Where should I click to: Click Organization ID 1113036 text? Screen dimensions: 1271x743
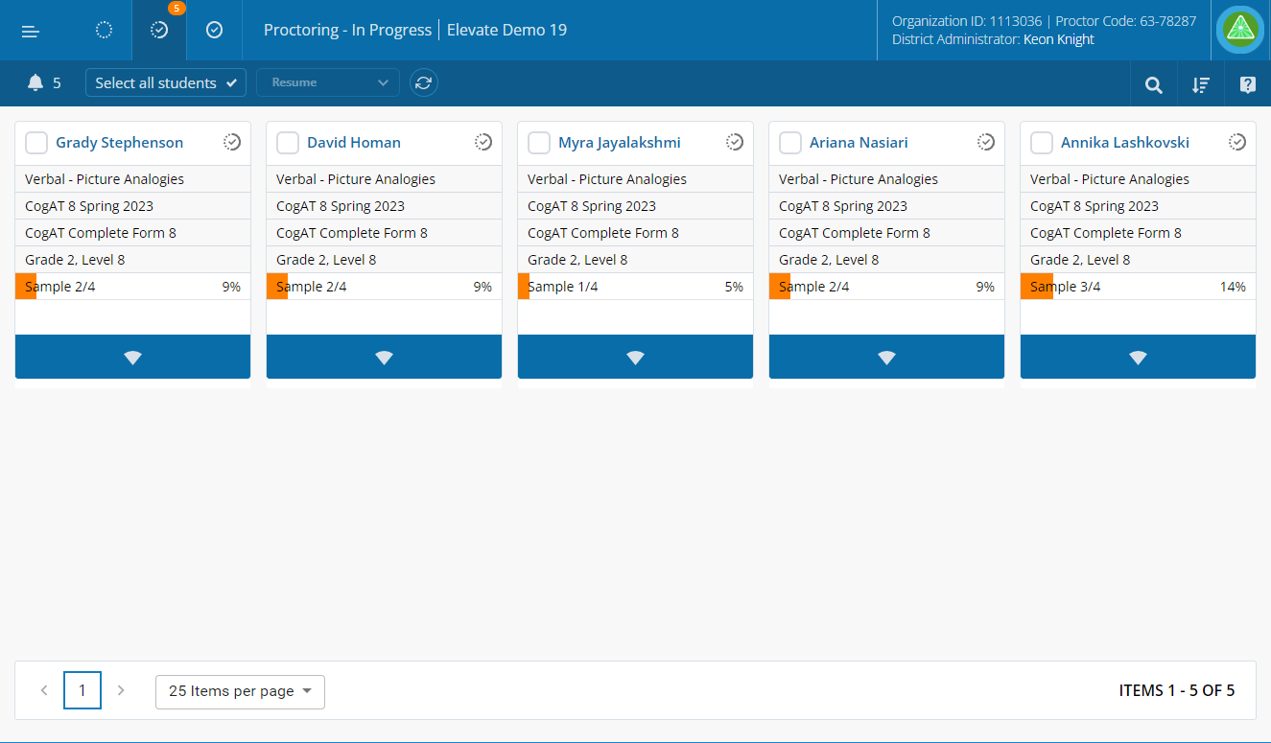[x=967, y=21]
